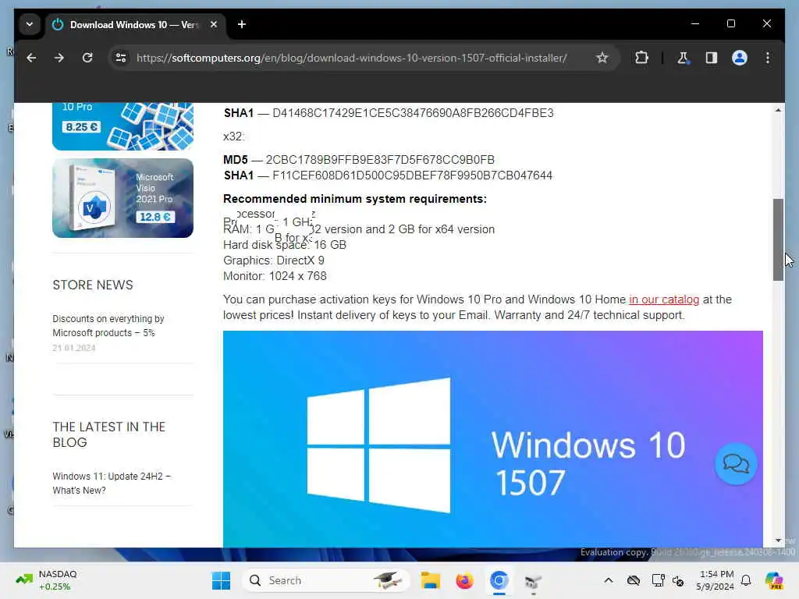
Task: Open the live chat bubble
Action: [735, 463]
